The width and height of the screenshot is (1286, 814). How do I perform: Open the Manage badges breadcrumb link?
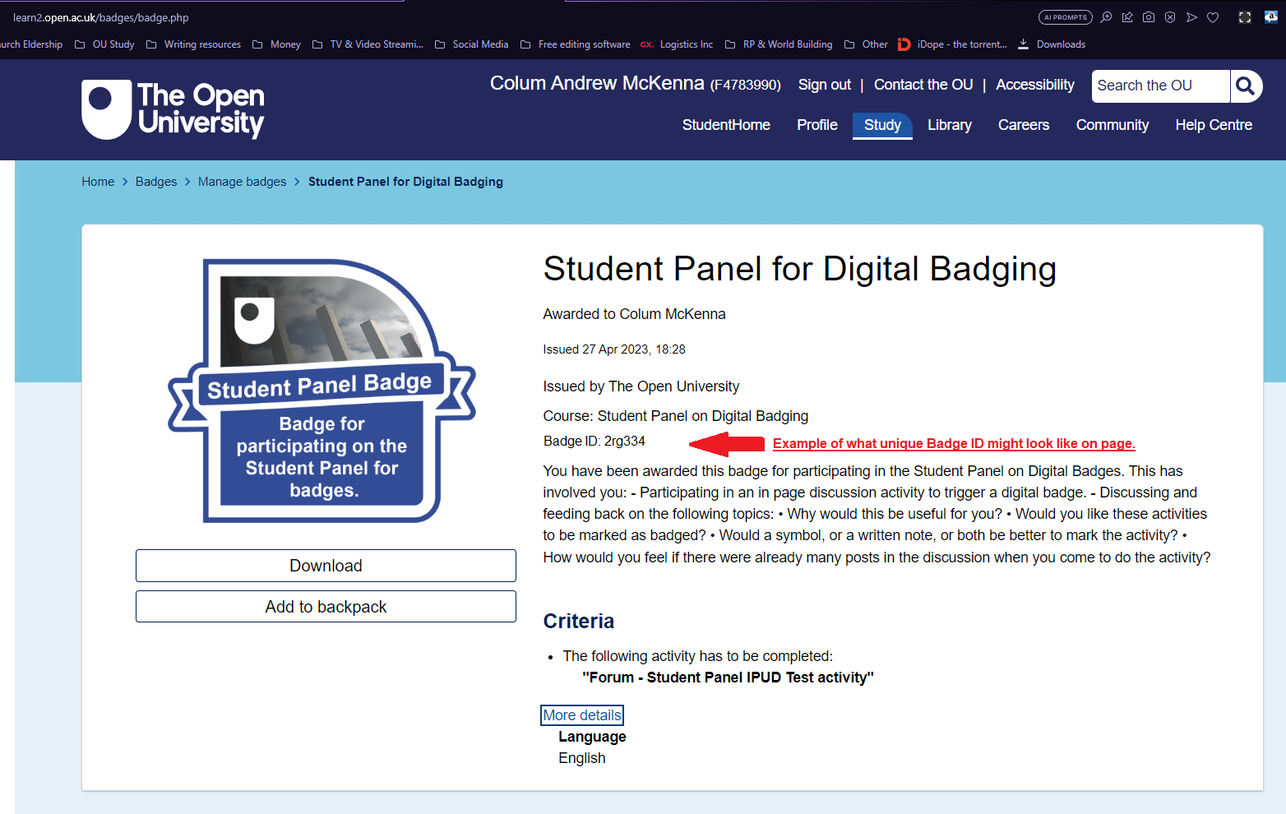[243, 182]
